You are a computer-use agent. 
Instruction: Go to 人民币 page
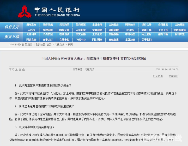click(31, 30)
